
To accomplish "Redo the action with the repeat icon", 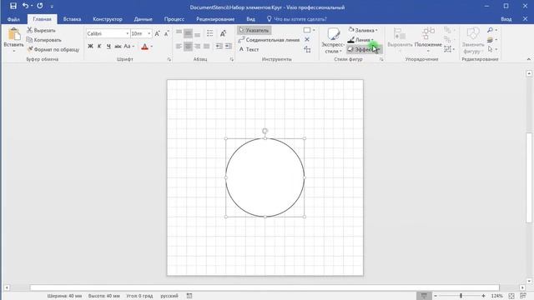I will [40, 6].
